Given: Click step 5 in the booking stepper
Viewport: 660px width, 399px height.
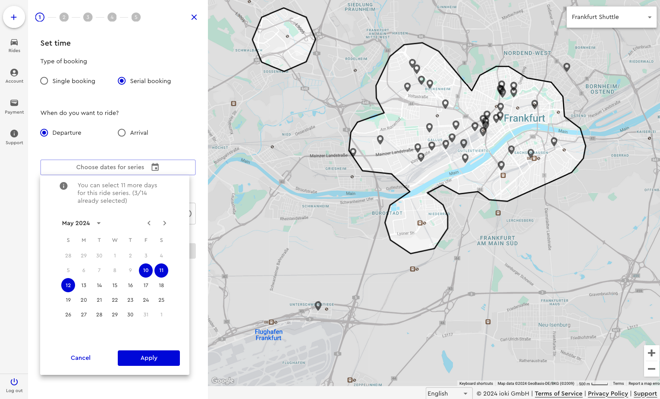Looking at the screenshot, I should tap(136, 17).
